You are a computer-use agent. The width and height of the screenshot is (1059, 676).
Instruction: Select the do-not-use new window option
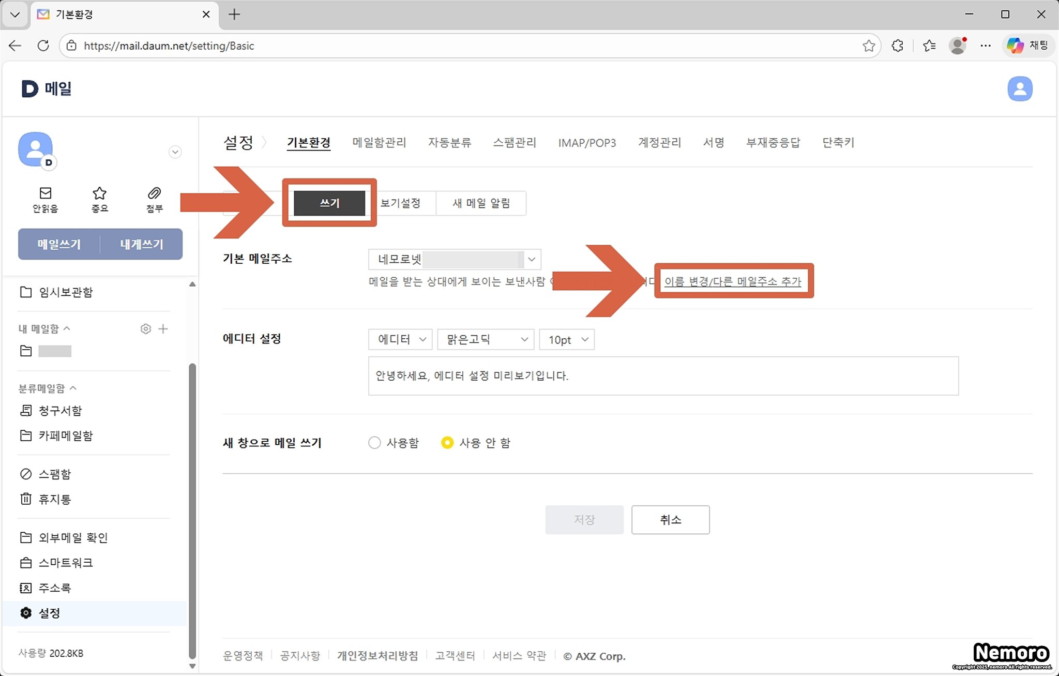(x=447, y=443)
